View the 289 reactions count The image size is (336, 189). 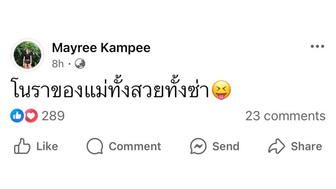pos(53,116)
